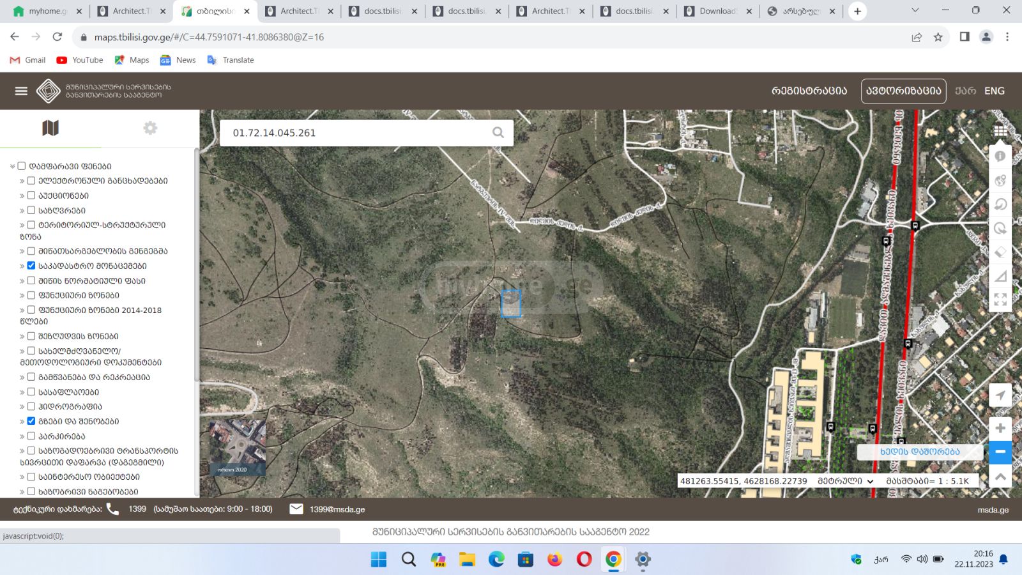Switch language to ENG

point(994,91)
